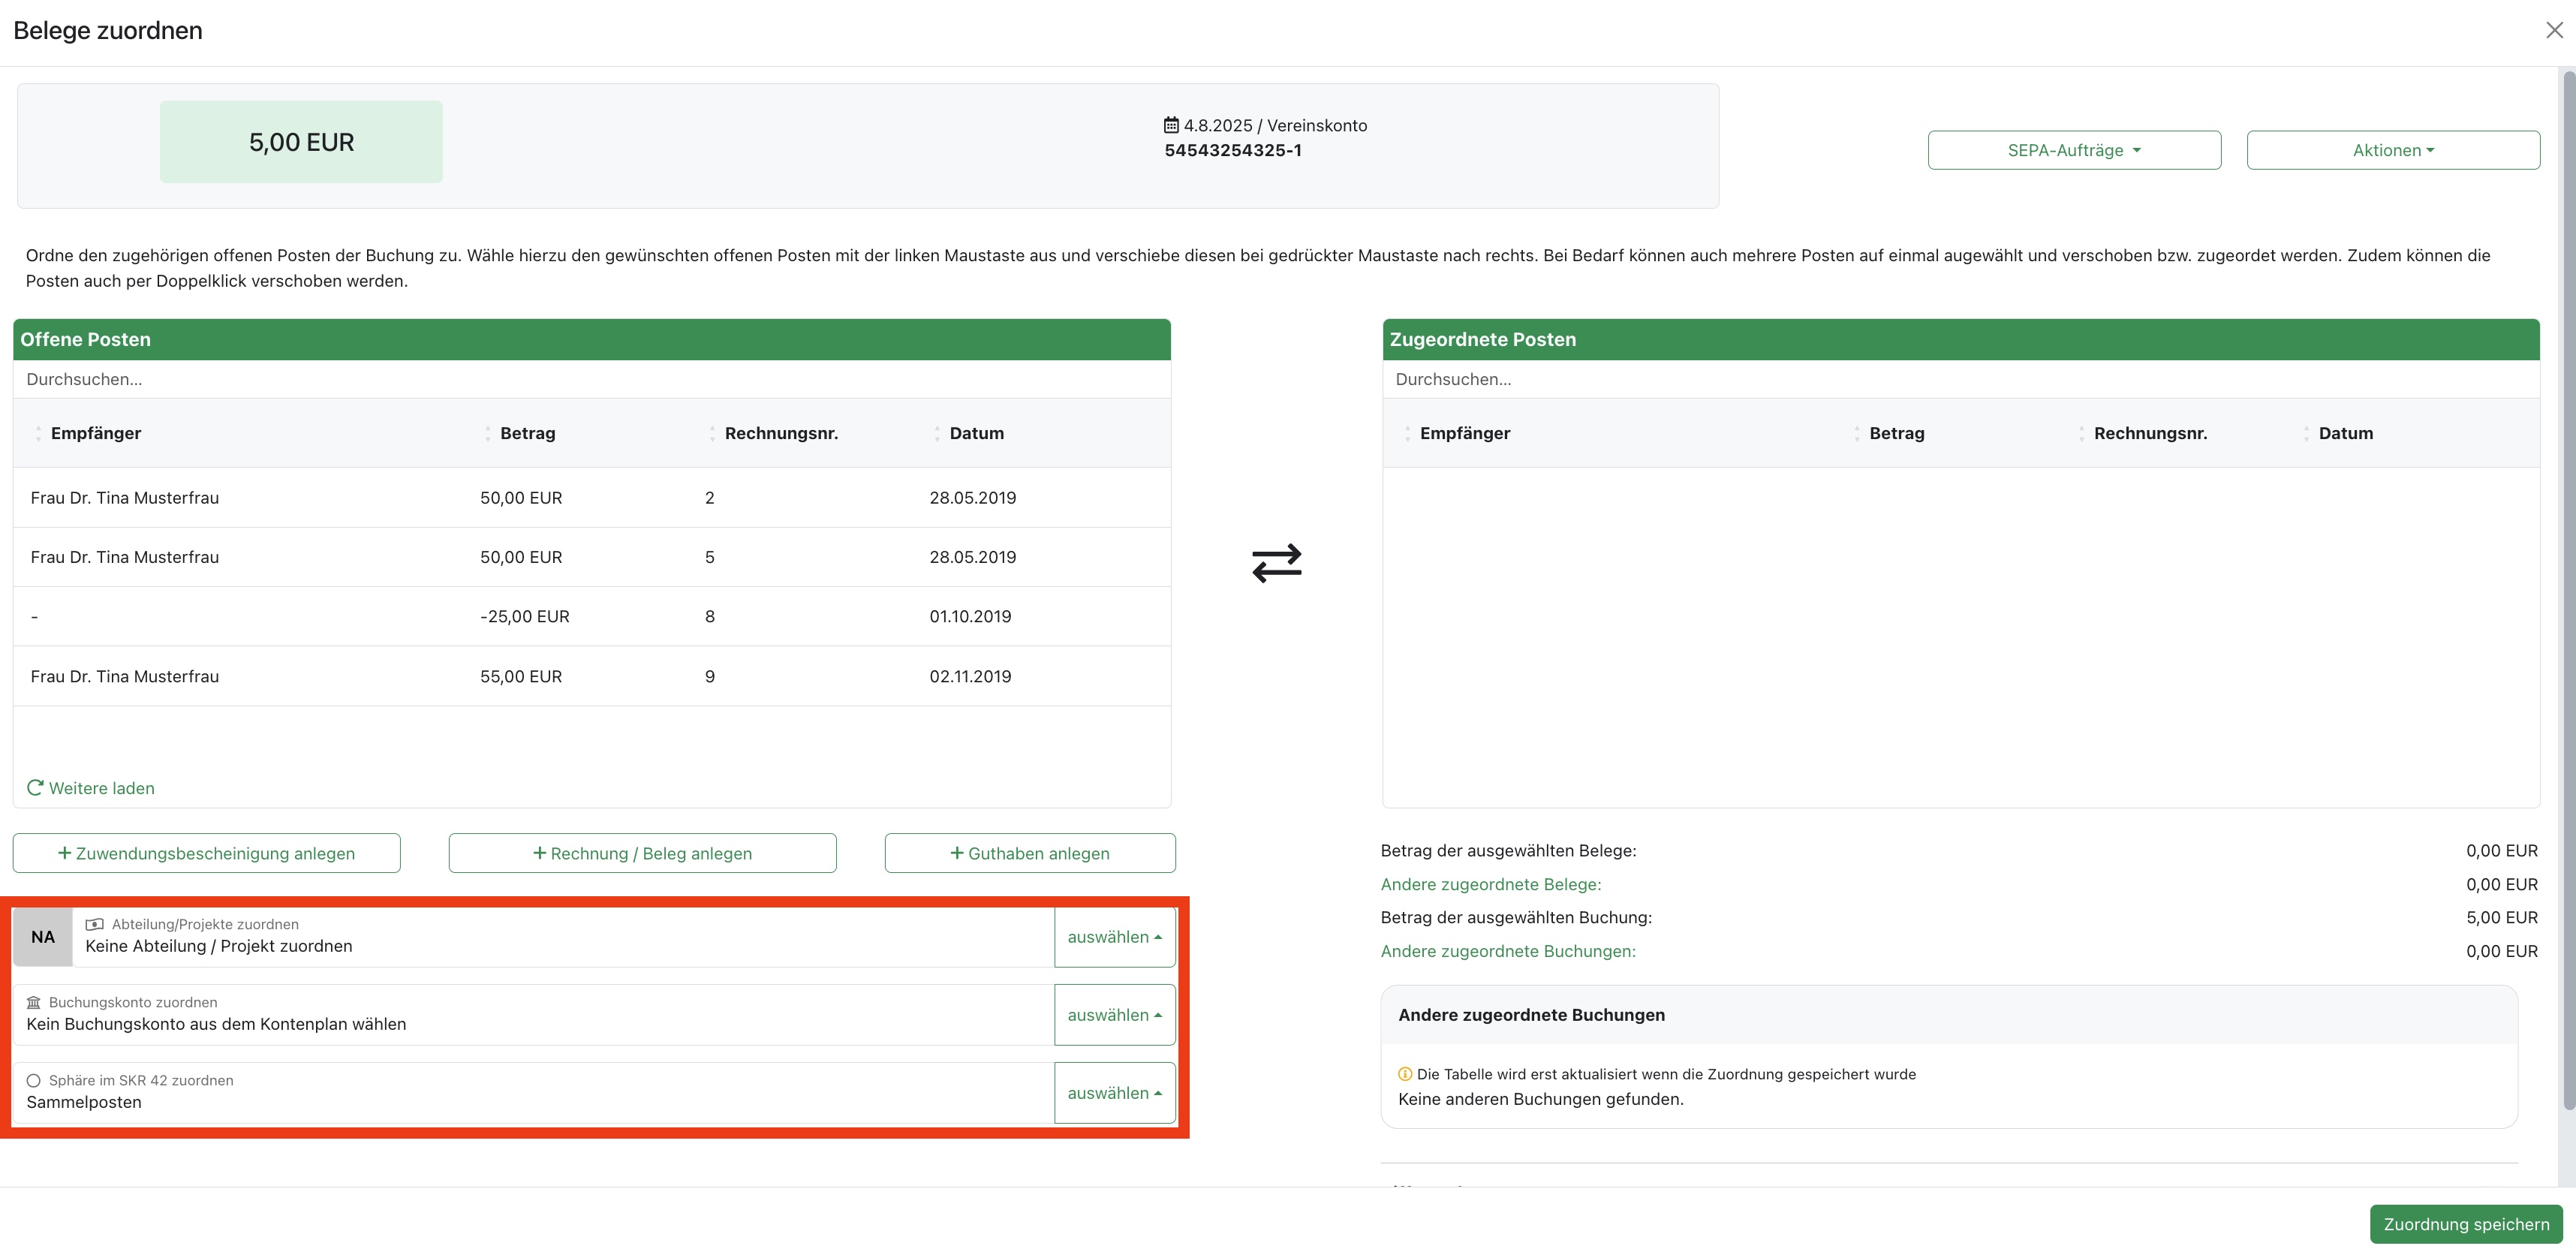Click the swap arrows icon between tables

(x=1277, y=563)
